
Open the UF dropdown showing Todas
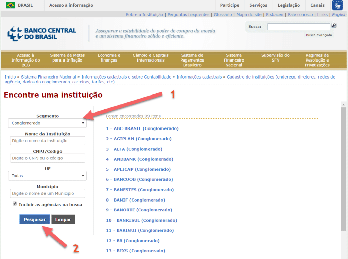[x=47, y=176]
